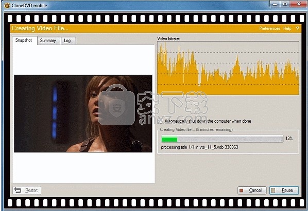
Task: Click the CloneDVD mobile title bar icon
Action: (7, 6)
